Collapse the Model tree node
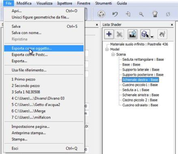 click(107, 49)
